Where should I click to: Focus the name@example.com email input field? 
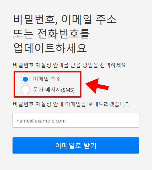pos(76,120)
